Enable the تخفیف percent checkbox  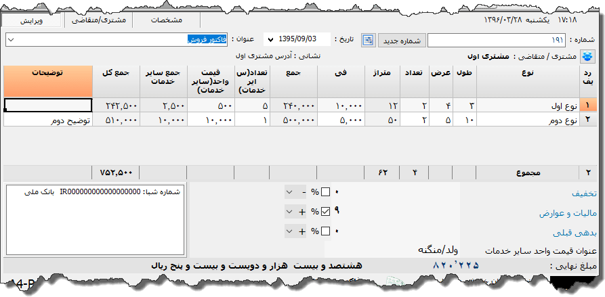[x=325, y=192]
